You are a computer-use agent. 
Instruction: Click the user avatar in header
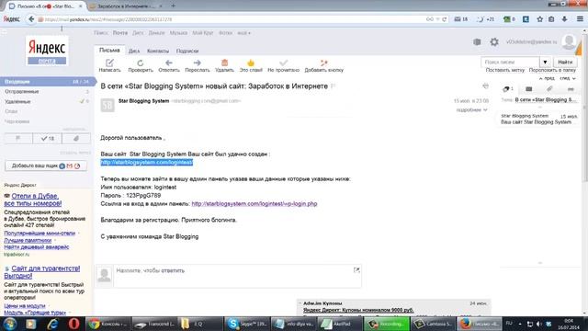(x=569, y=42)
